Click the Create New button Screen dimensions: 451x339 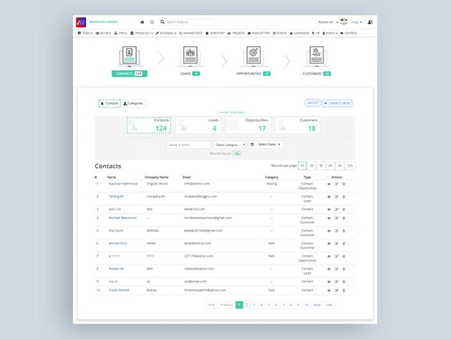pos(337,103)
